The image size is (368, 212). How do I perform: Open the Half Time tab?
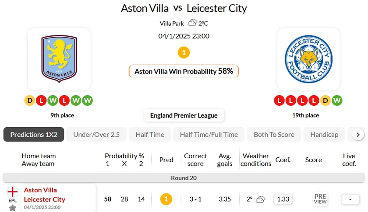coord(150,135)
